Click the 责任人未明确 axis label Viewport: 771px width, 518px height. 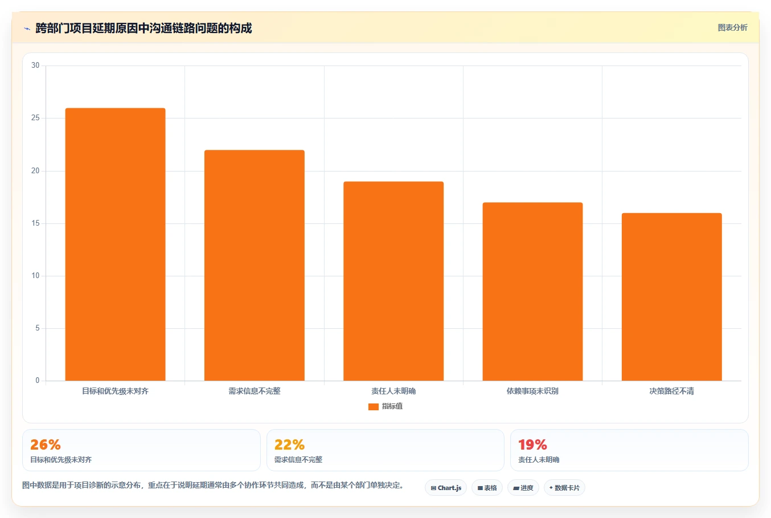[x=393, y=391]
